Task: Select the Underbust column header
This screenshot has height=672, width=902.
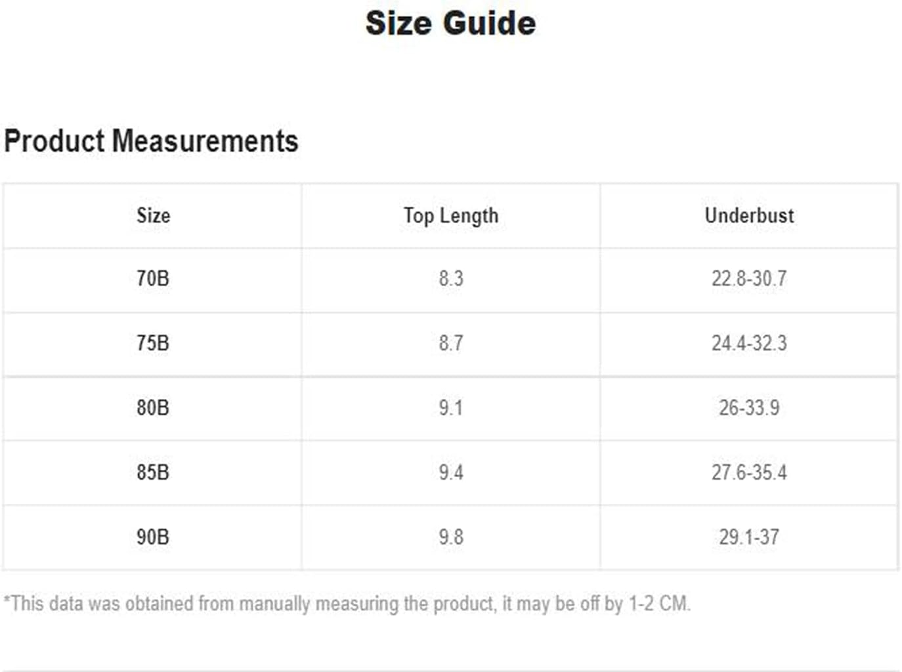Action: (749, 215)
